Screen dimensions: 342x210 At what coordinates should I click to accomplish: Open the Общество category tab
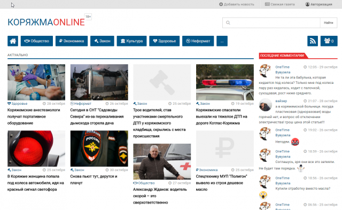[37, 41]
